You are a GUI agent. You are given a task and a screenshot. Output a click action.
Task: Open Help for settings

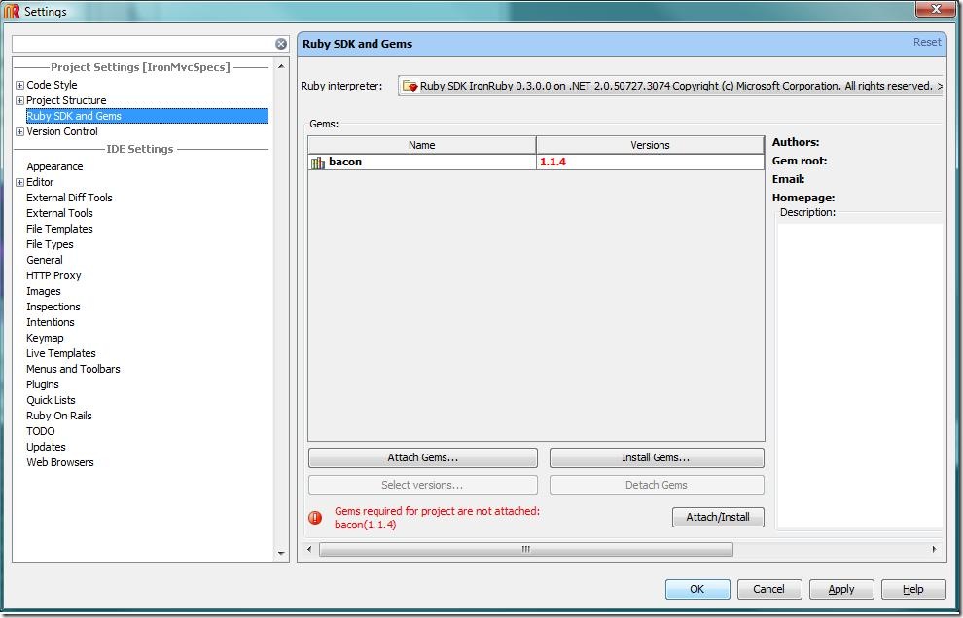point(912,589)
